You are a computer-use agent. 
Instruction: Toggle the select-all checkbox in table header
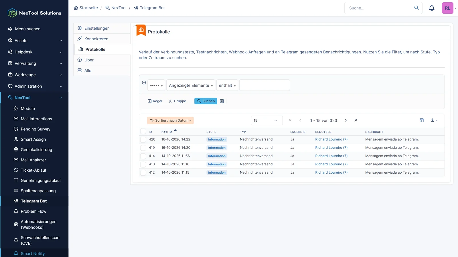click(143, 131)
